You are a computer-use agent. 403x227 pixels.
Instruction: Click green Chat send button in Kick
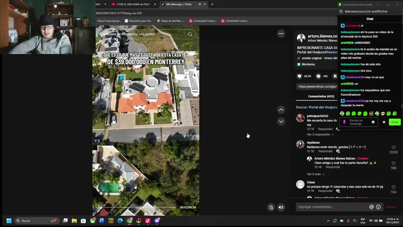(x=394, y=122)
